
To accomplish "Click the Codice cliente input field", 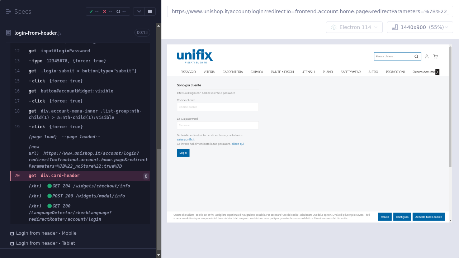I will 218,107.
